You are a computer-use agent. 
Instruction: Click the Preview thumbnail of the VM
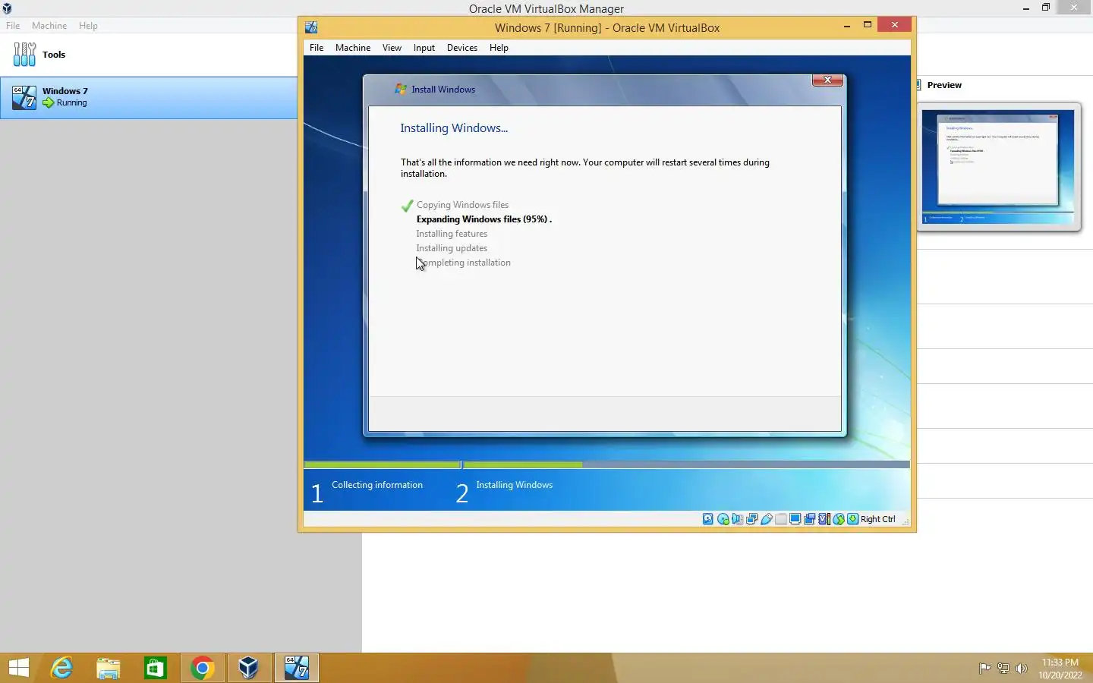pos(998,167)
